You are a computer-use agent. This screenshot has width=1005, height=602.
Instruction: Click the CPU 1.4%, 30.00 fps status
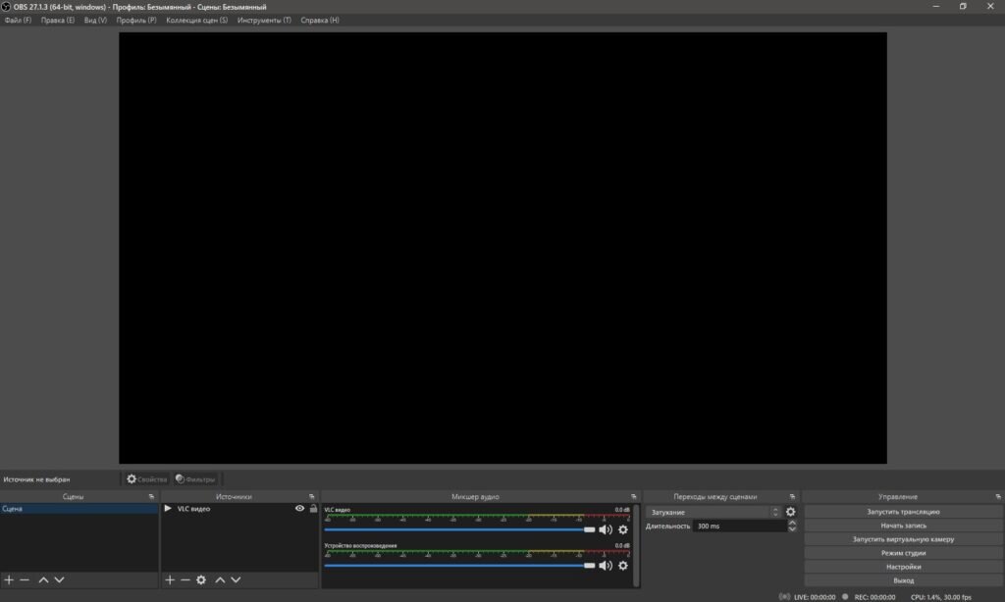coord(941,597)
